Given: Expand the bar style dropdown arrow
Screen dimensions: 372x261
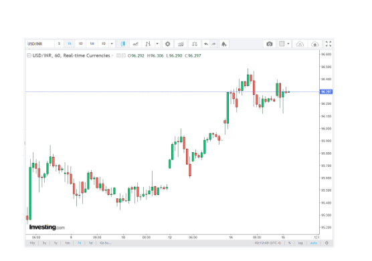Looking at the screenshot, I should coord(157,44).
